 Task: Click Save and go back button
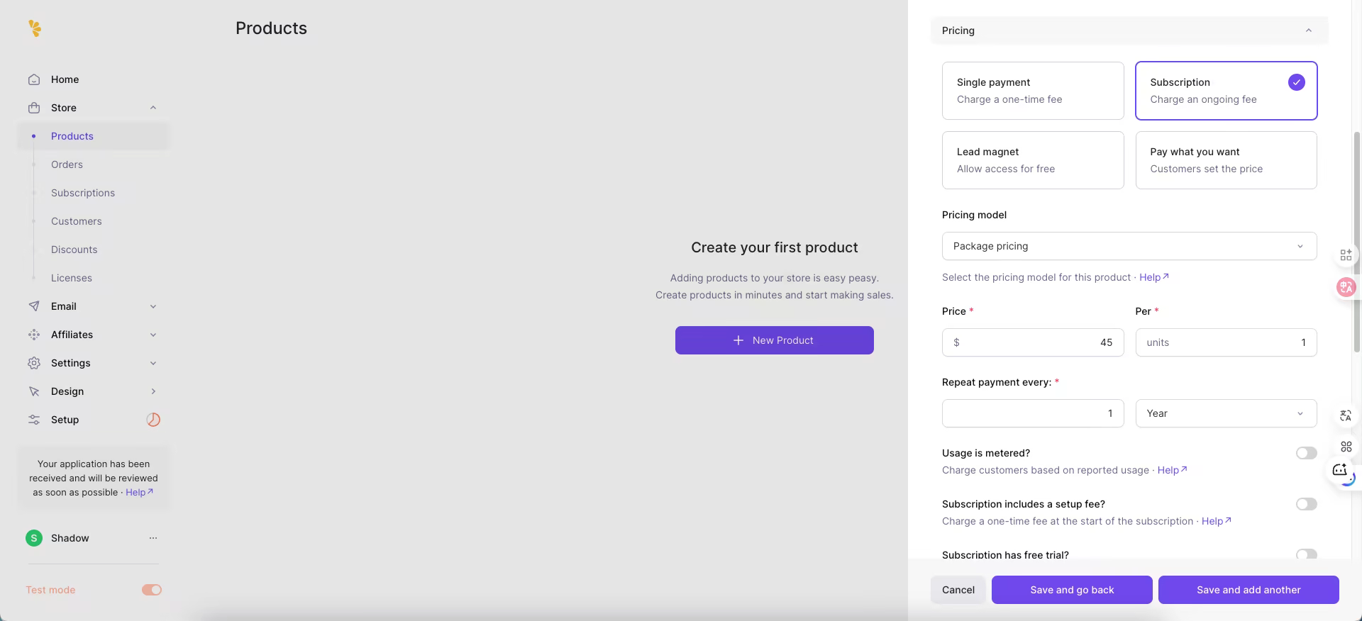(1072, 590)
